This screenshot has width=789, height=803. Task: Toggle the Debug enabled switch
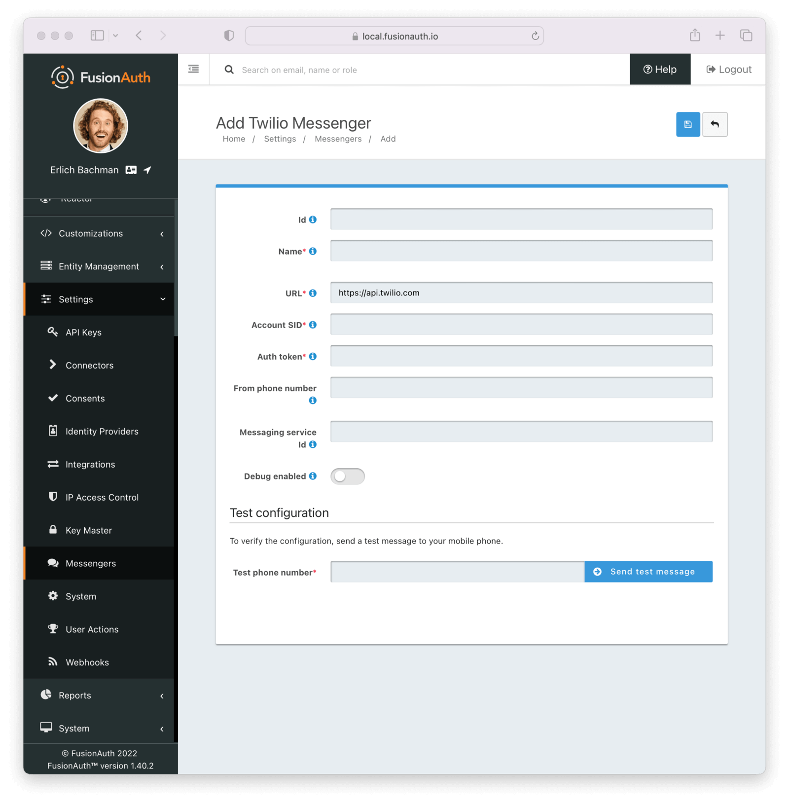(347, 476)
